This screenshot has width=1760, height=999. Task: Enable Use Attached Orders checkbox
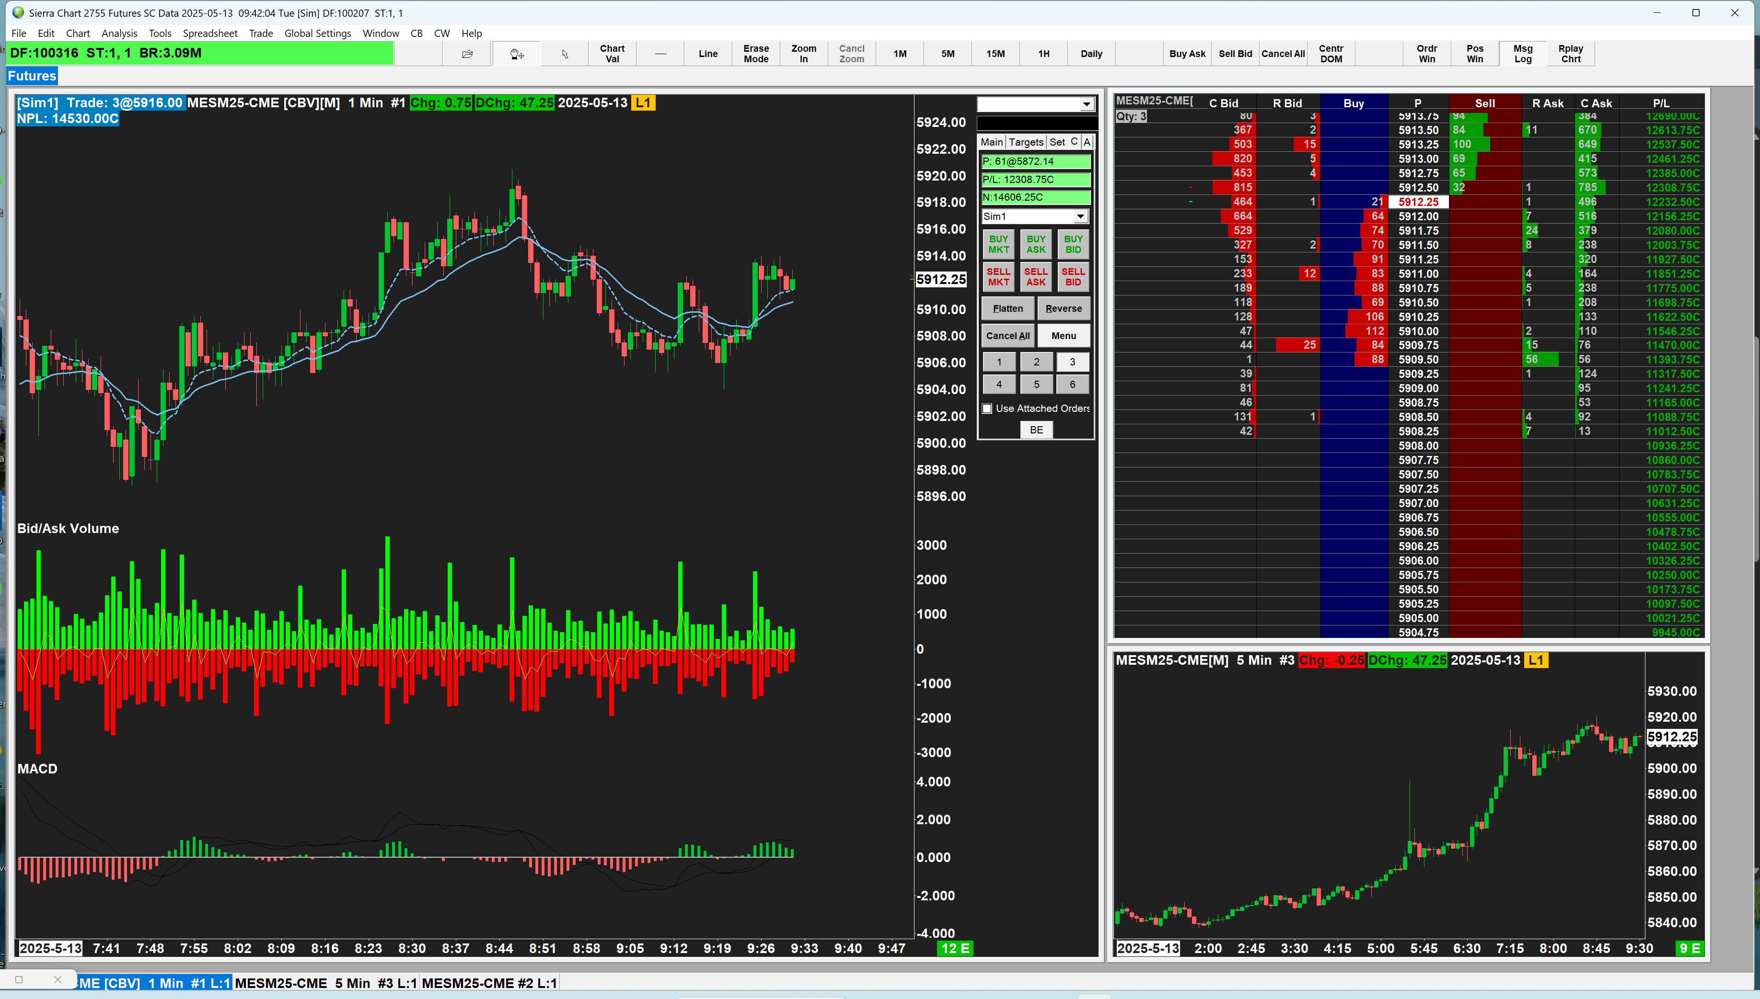point(987,408)
